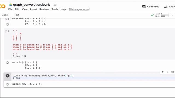Image resolution: width=175 pixels, height=98 pixels.
Task: Click the Share button
Action: coord(169,7)
